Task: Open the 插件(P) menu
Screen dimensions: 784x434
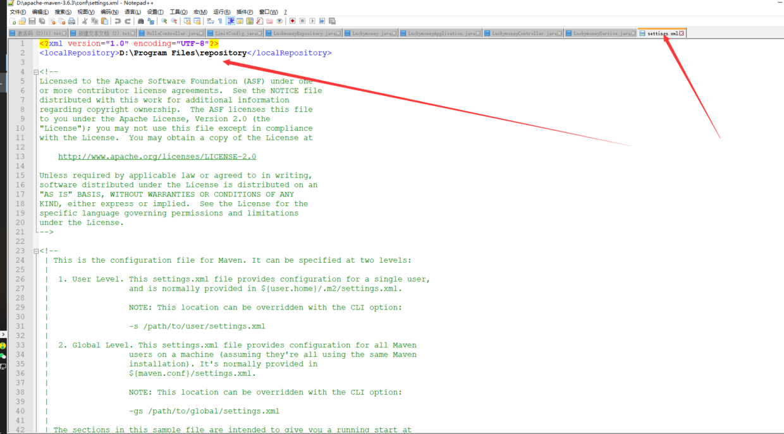Action: pyautogui.click(x=245, y=12)
